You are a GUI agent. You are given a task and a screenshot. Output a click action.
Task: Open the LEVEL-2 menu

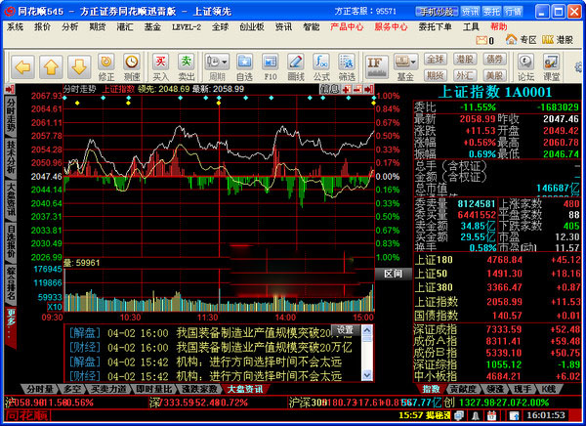187,27
